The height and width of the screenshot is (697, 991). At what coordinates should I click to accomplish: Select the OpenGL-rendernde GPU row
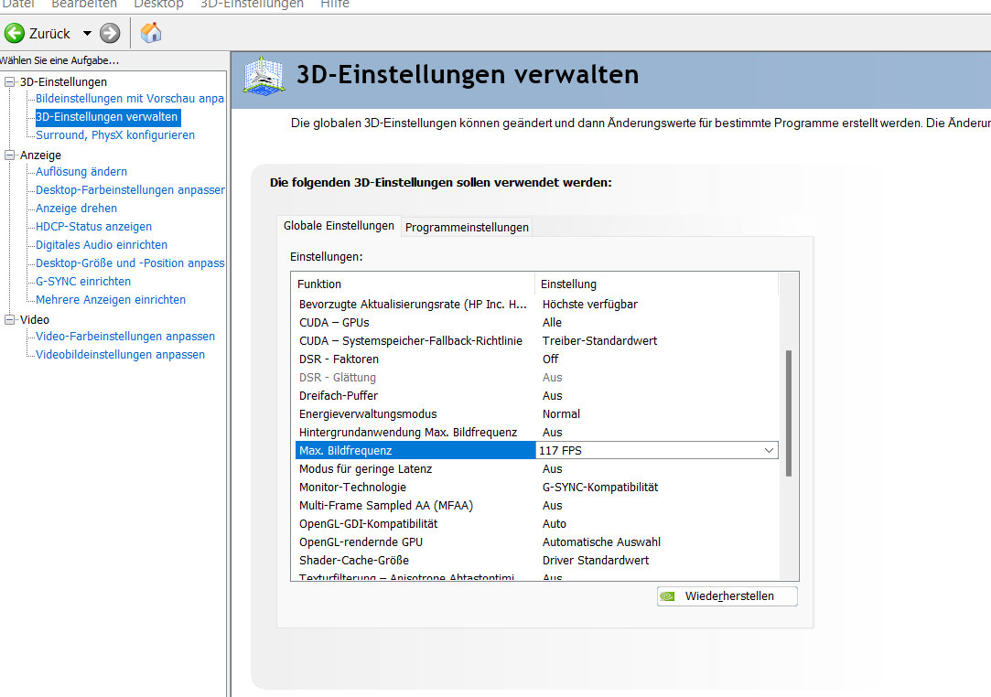536,542
